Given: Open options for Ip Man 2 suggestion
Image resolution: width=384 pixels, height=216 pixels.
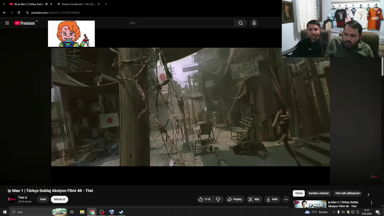Looking at the screenshot, I should [371, 203].
